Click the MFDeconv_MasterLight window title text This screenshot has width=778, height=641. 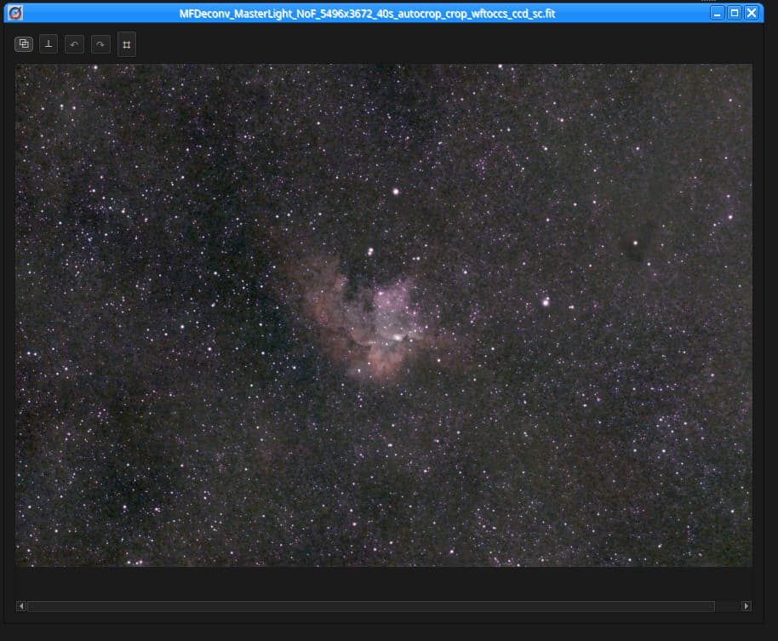click(367, 14)
